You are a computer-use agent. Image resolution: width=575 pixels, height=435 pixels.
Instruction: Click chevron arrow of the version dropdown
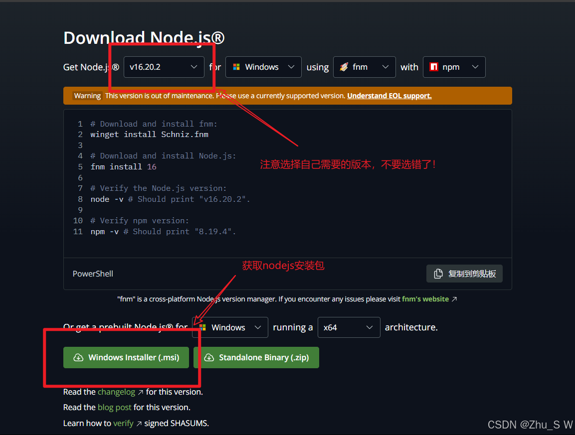tap(193, 67)
